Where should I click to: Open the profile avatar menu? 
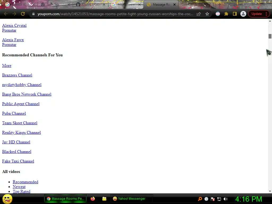pyautogui.click(x=243, y=14)
